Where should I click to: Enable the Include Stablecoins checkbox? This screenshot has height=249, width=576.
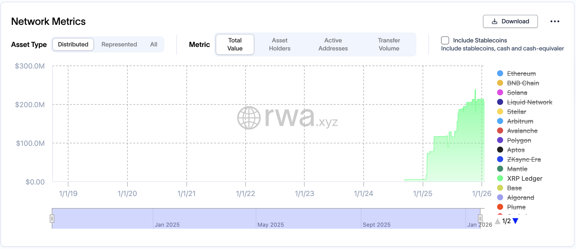tap(445, 40)
